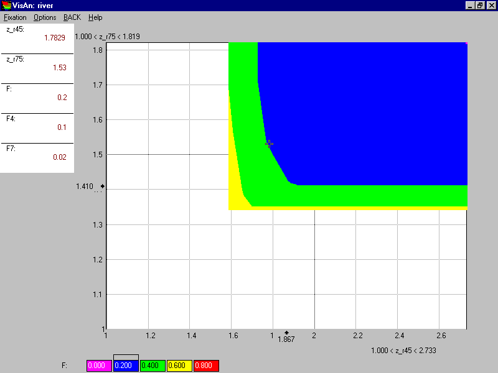Open the Options menu
Screen dimensions: 498x373
tap(45, 17)
